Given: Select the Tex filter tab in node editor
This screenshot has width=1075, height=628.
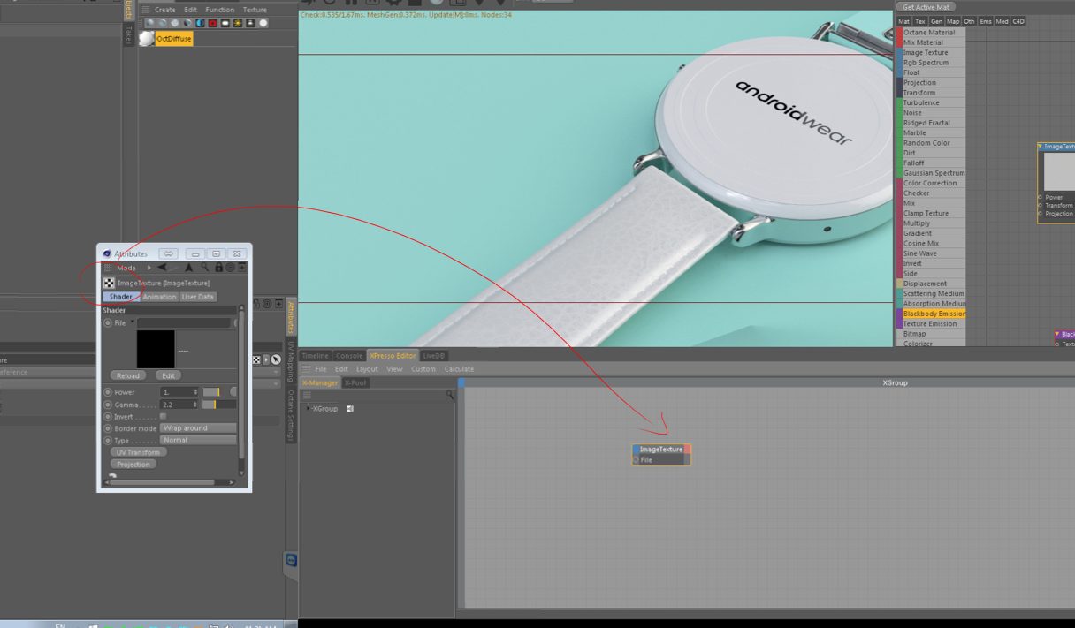Looking at the screenshot, I should [920, 21].
